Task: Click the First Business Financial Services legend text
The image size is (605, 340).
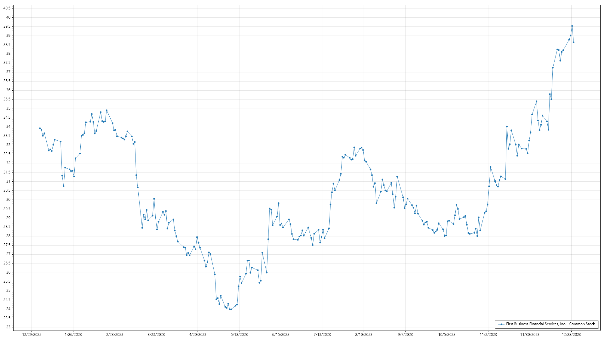Action: [x=550, y=324]
